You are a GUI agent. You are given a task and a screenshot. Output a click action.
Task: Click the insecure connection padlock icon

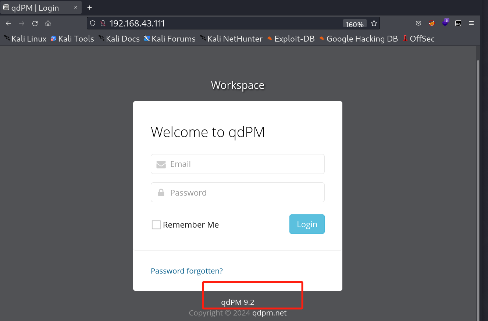pos(103,24)
